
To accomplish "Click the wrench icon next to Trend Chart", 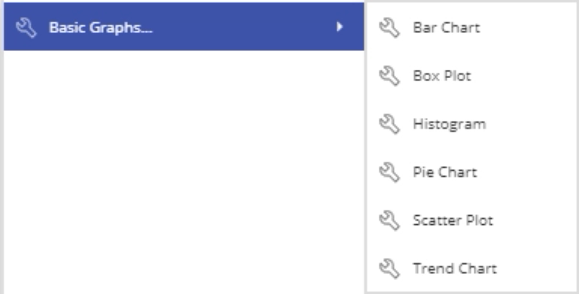I will pyautogui.click(x=389, y=268).
